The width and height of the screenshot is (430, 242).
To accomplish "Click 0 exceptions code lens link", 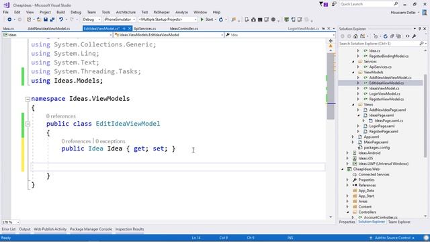I will coord(110,141).
